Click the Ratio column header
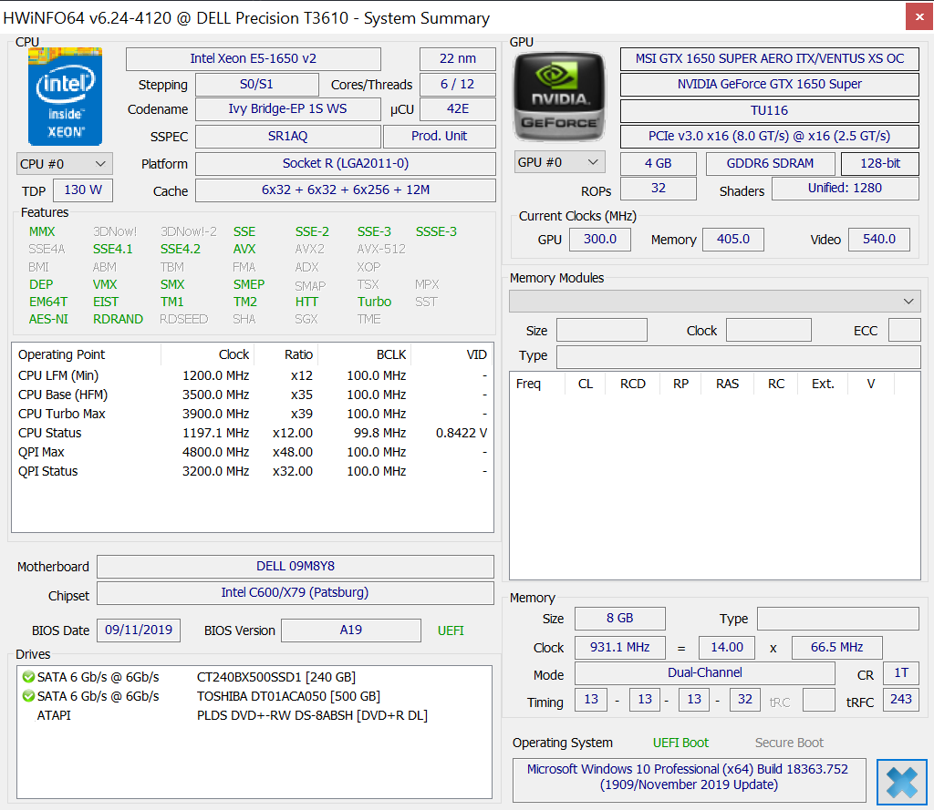The height and width of the screenshot is (810, 934). pyautogui.click(x=285, y=354)
